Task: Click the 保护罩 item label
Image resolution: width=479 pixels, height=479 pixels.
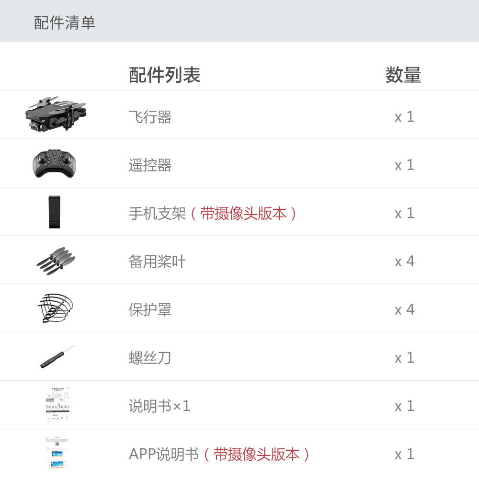Action: click(x=150, y=310)
